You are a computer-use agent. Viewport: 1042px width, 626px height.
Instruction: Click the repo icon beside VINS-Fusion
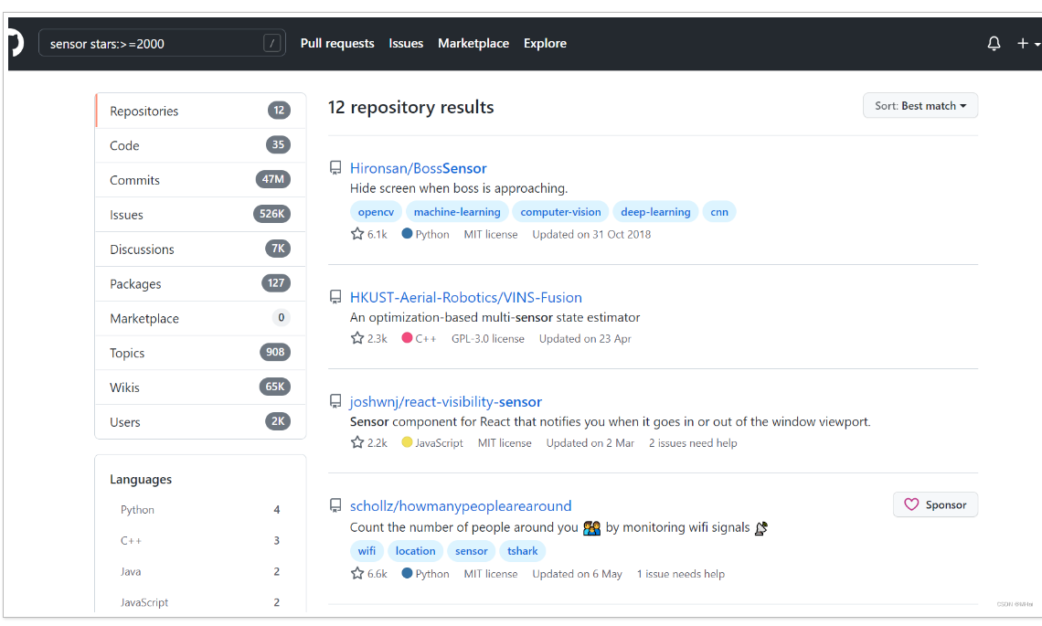(335, 297)
